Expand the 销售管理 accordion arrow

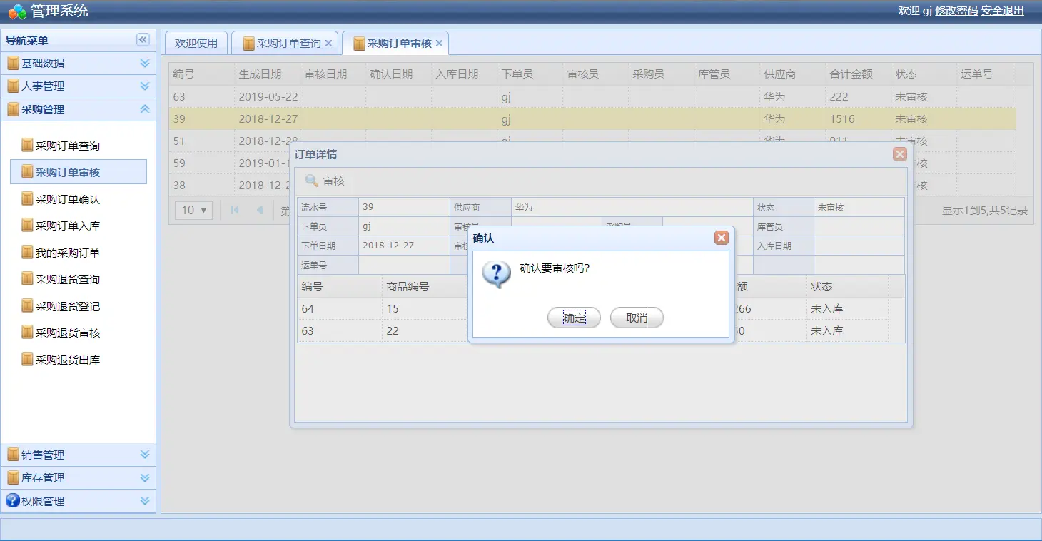145,455
